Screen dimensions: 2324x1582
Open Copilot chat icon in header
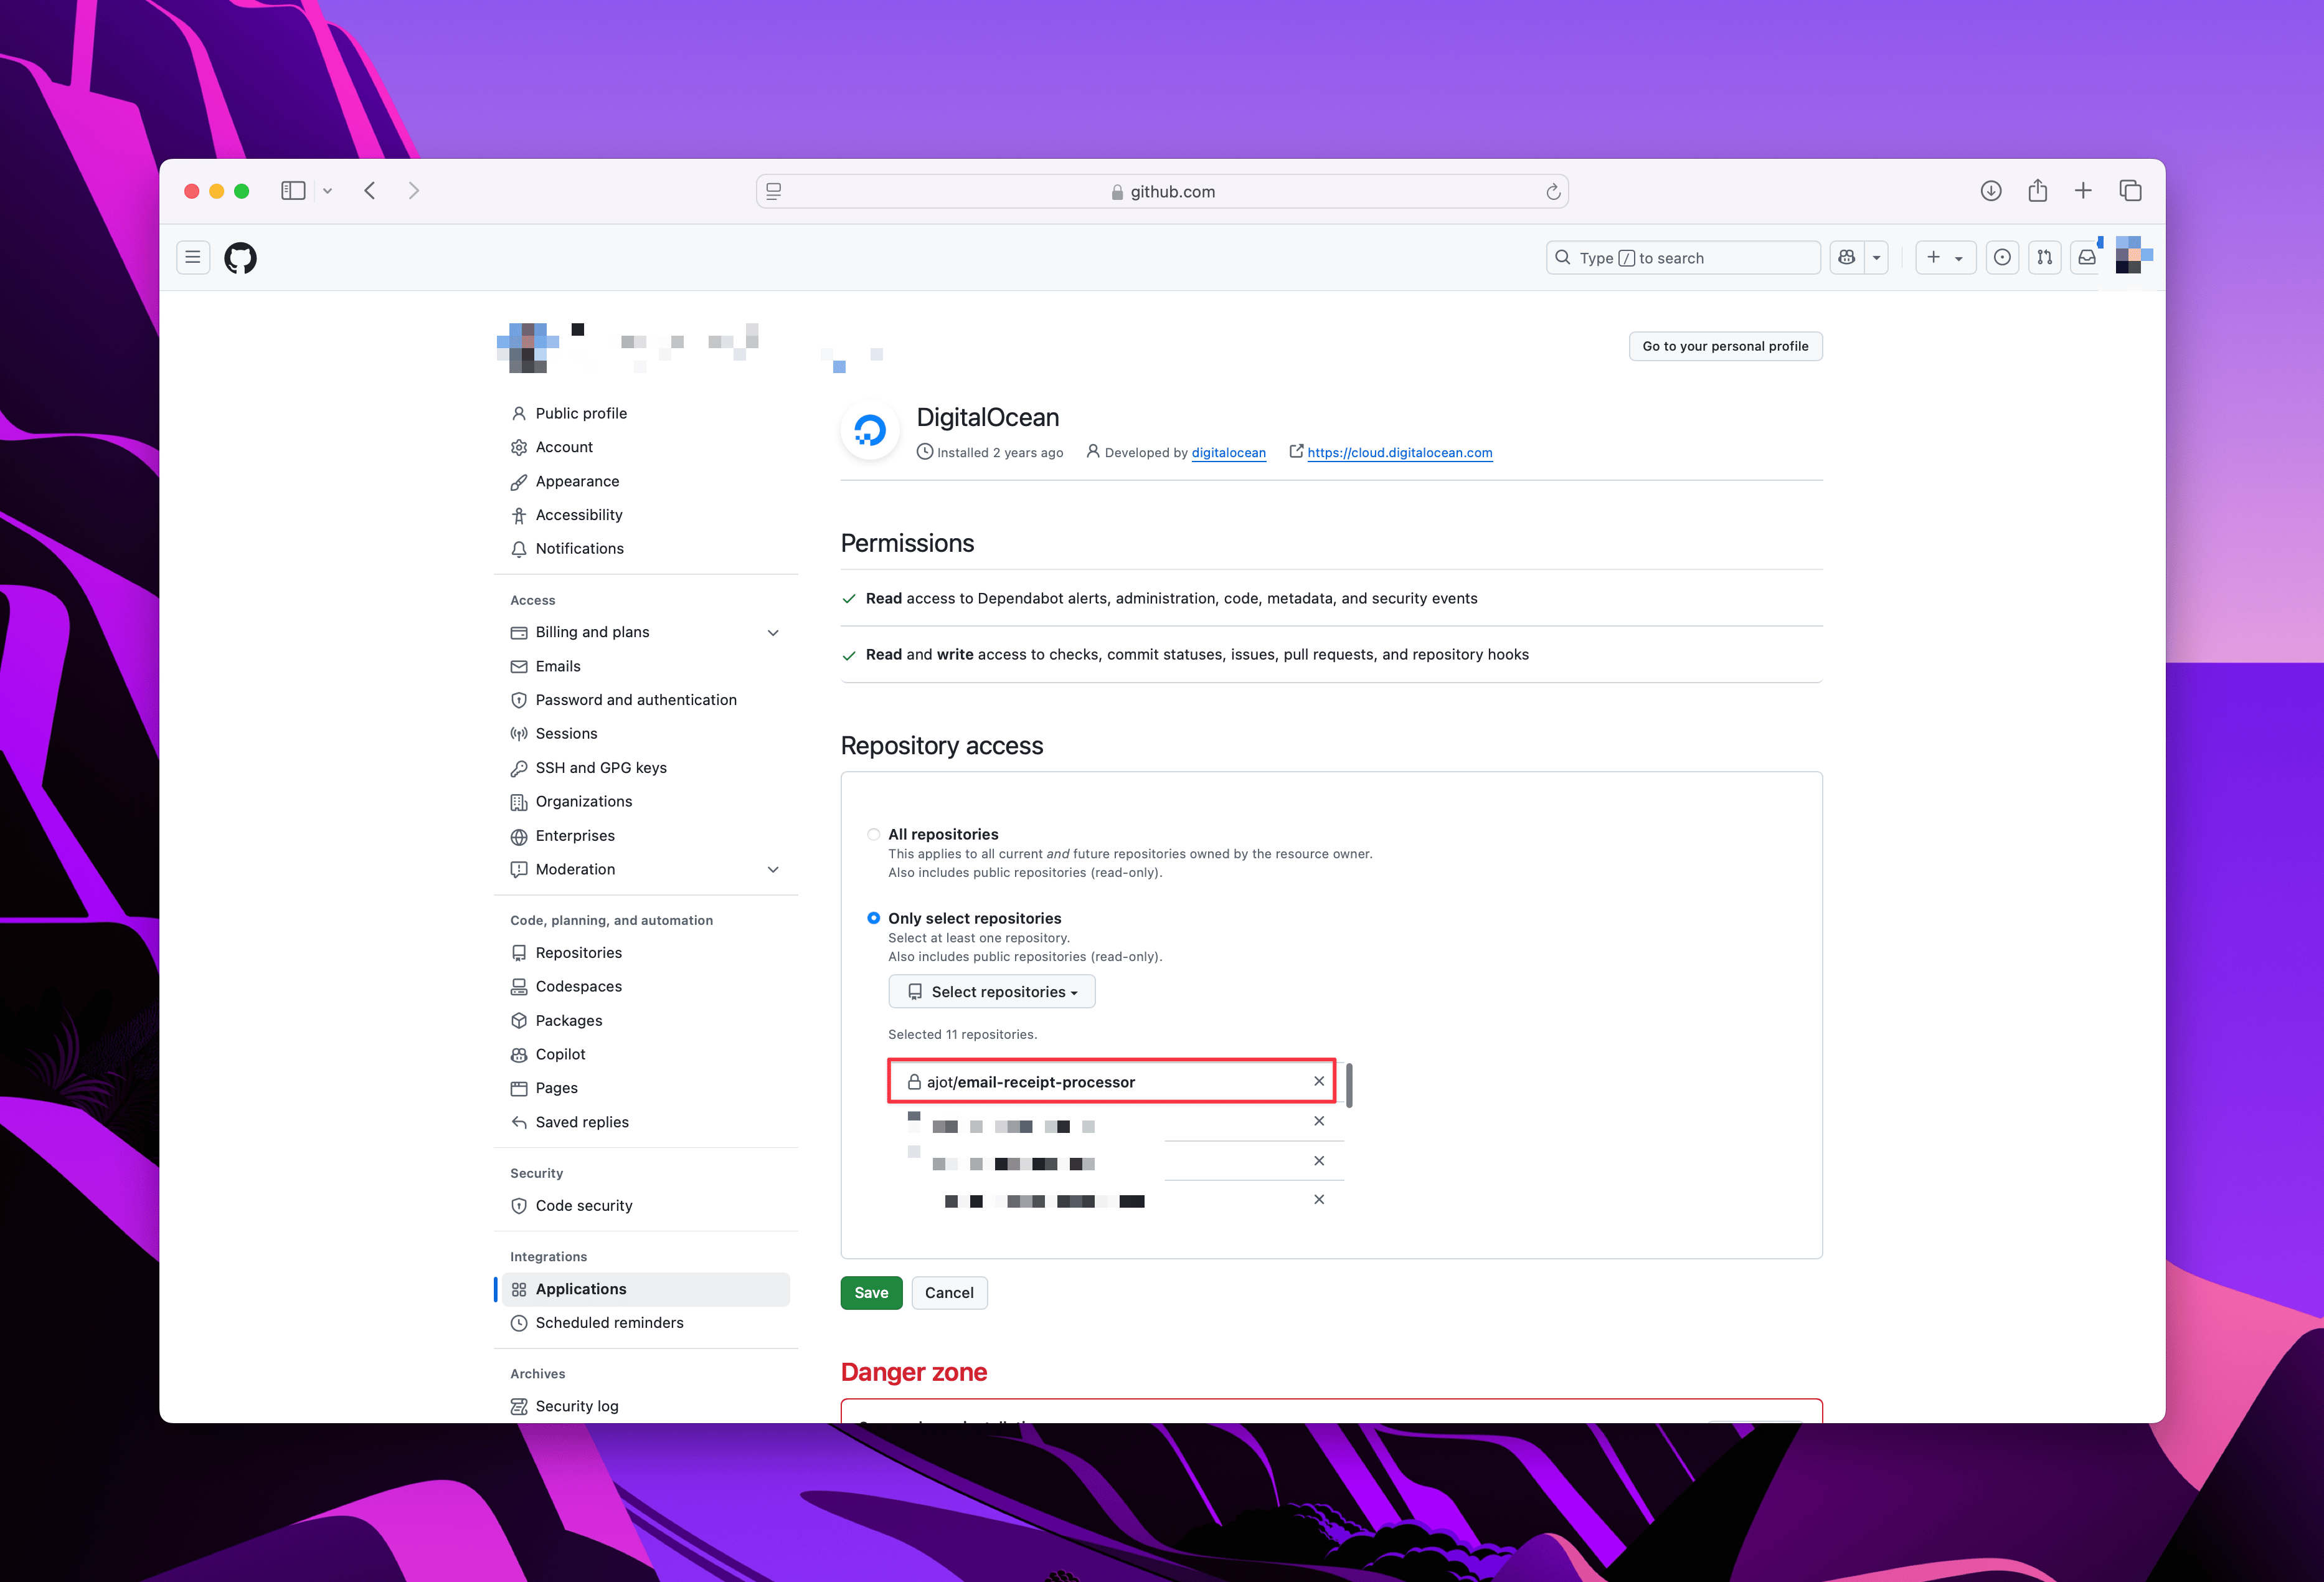(1846, 257)
